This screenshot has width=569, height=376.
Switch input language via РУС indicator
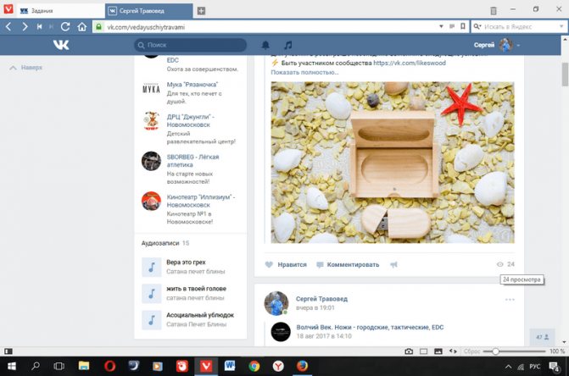click(x=534, y=367)
